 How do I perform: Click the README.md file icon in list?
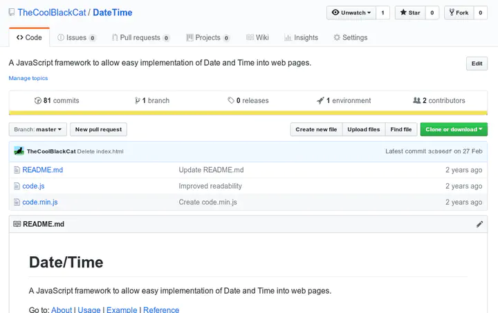(x=17, y=170)
